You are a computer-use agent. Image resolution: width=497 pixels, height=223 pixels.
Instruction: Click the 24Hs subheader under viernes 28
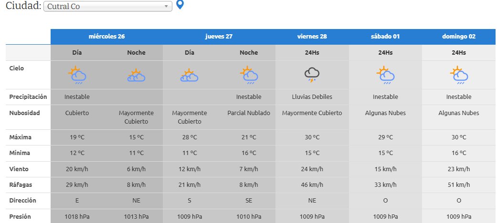coord(312,53)
